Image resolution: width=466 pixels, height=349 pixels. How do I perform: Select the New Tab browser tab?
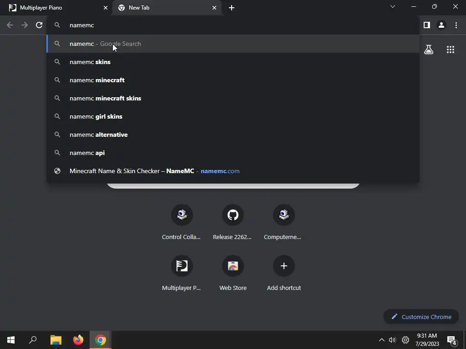[x=167, y=8]
